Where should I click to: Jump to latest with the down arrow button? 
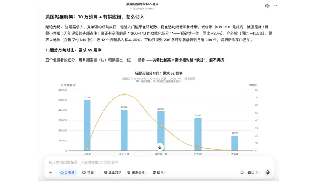point(160,147)
